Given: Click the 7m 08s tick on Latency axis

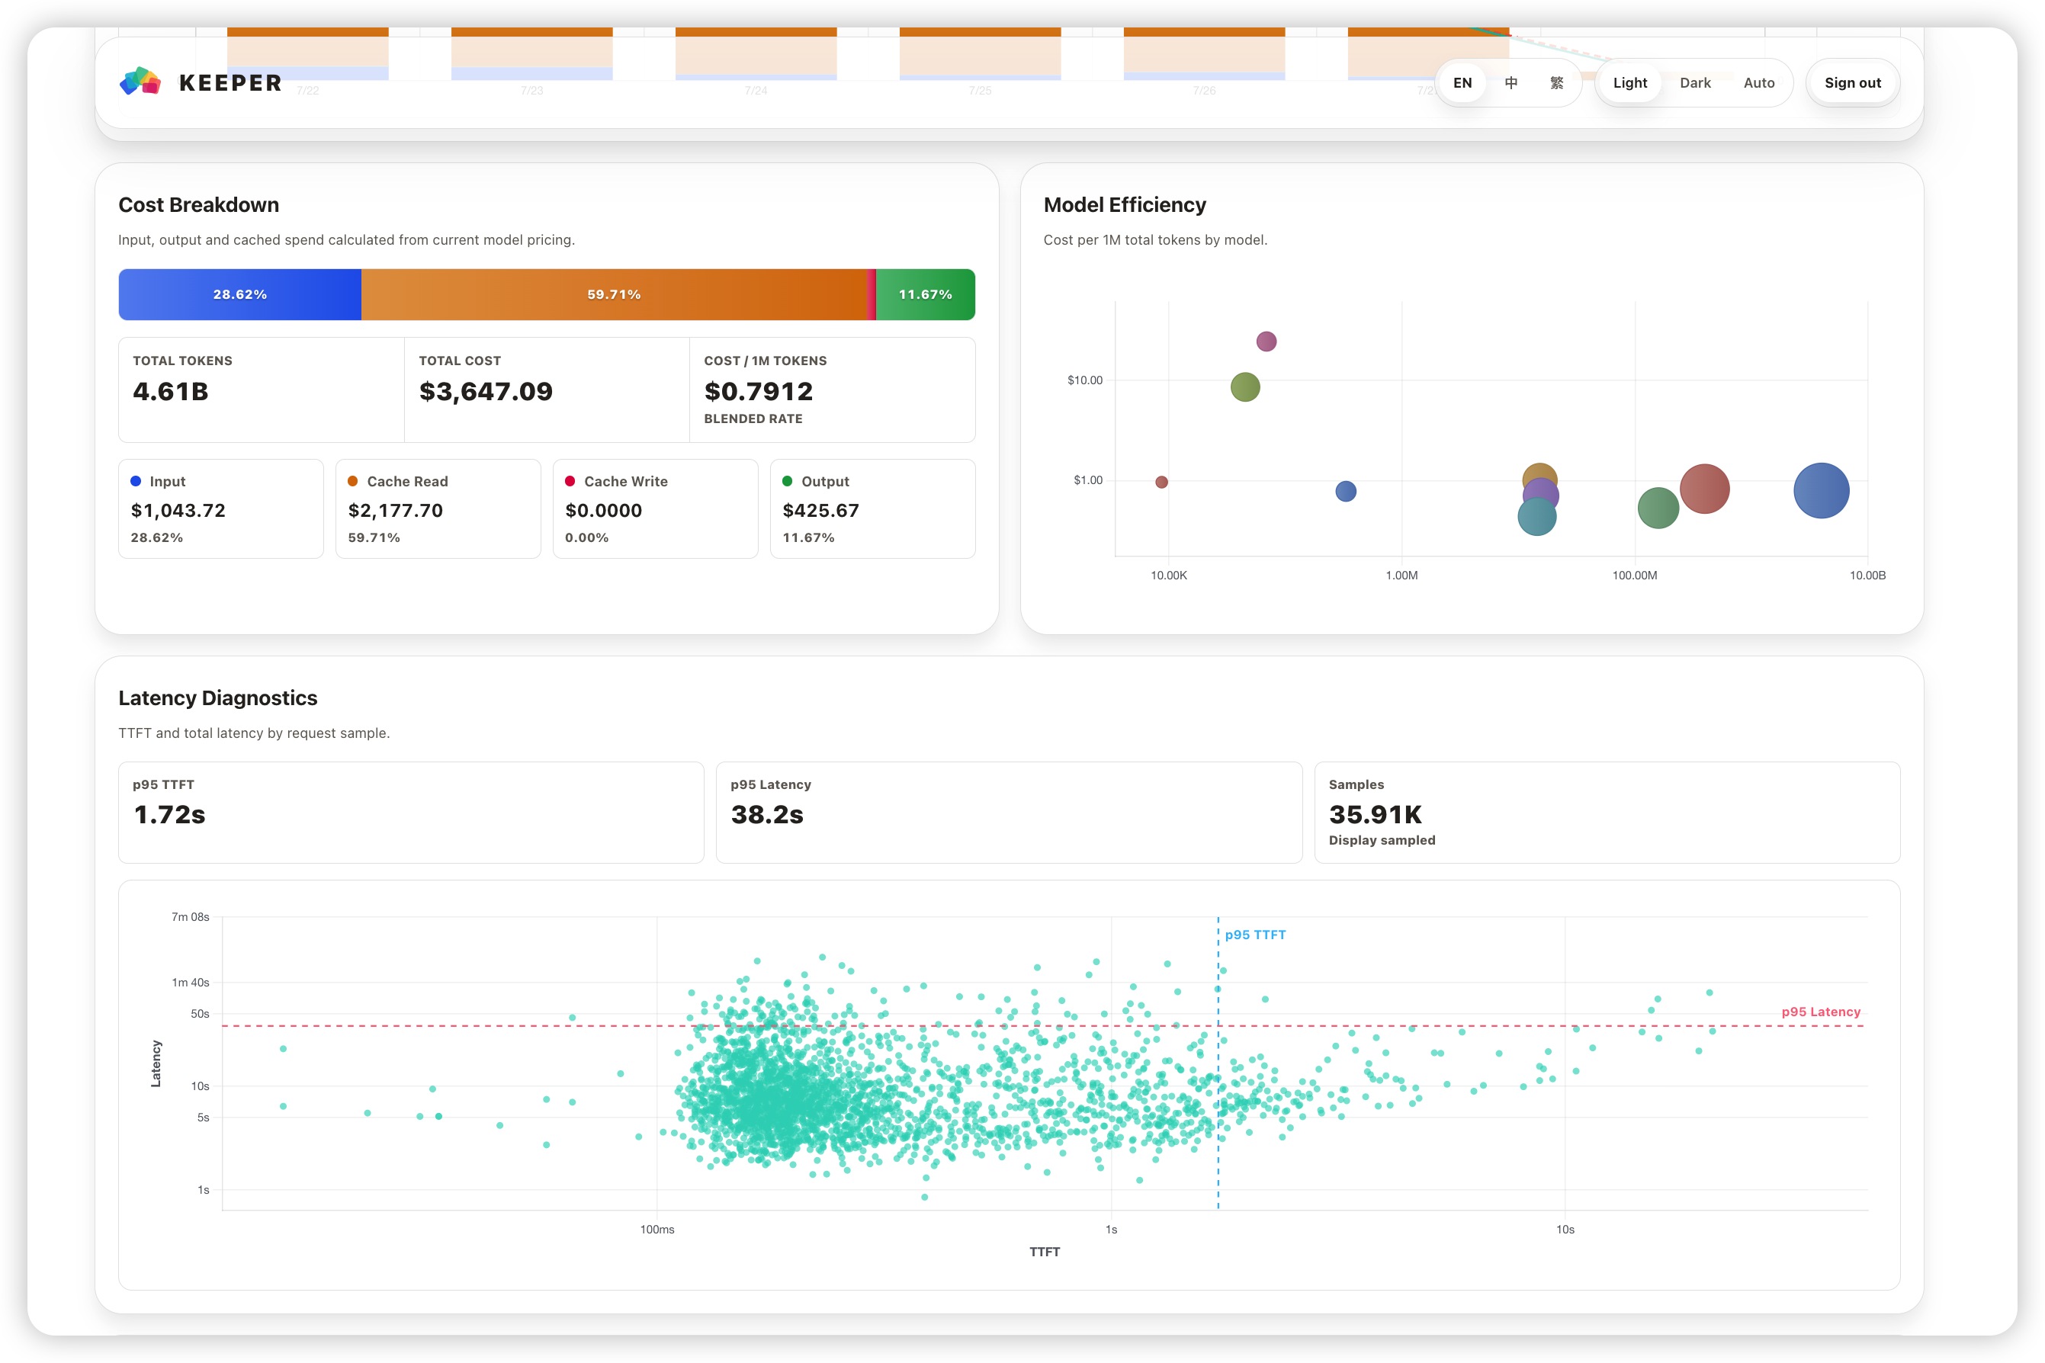Looking at the screenshot, I should 191,917.
